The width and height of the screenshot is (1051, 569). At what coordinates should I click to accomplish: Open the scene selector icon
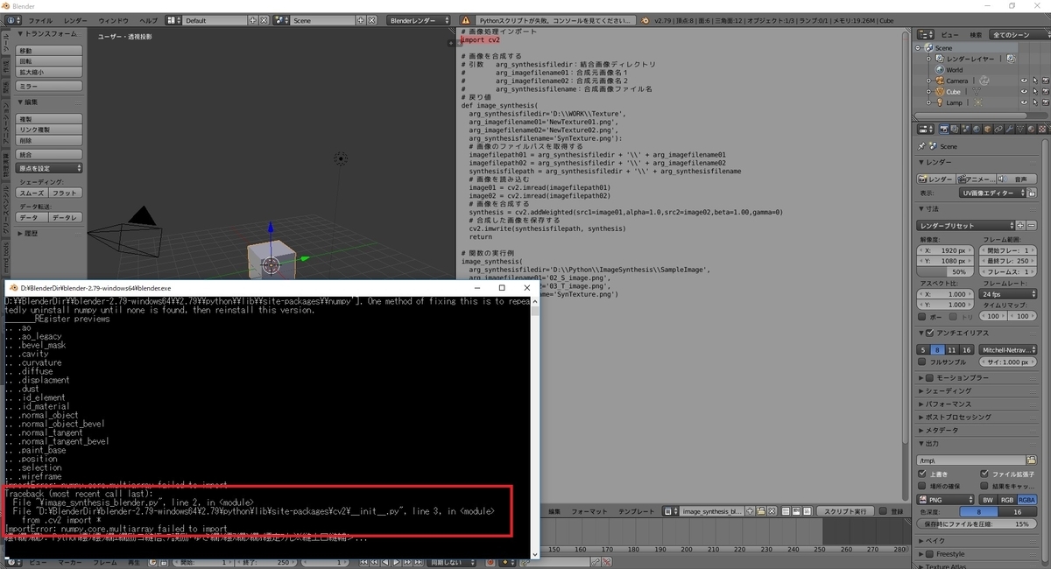point(282,19)
